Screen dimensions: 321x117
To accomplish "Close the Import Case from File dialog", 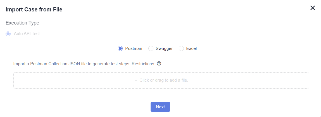I will click(313, 8).
